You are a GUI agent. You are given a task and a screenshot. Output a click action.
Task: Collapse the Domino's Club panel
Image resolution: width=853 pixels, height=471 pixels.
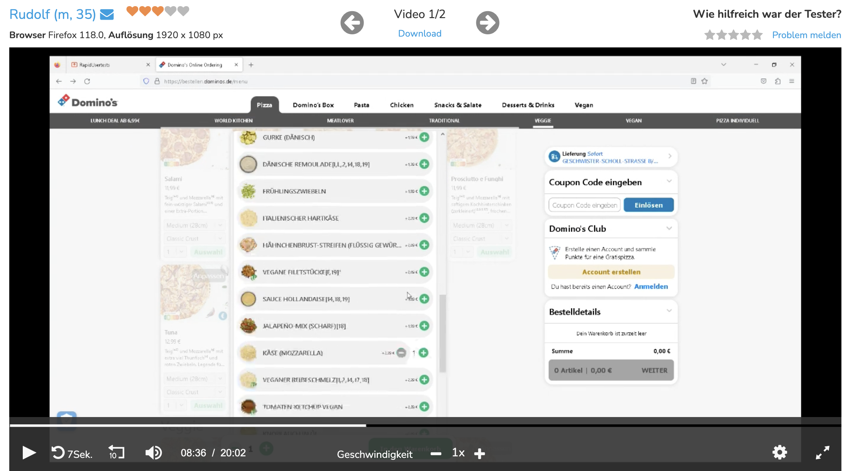pyautogui.click(x=669, y=228)
